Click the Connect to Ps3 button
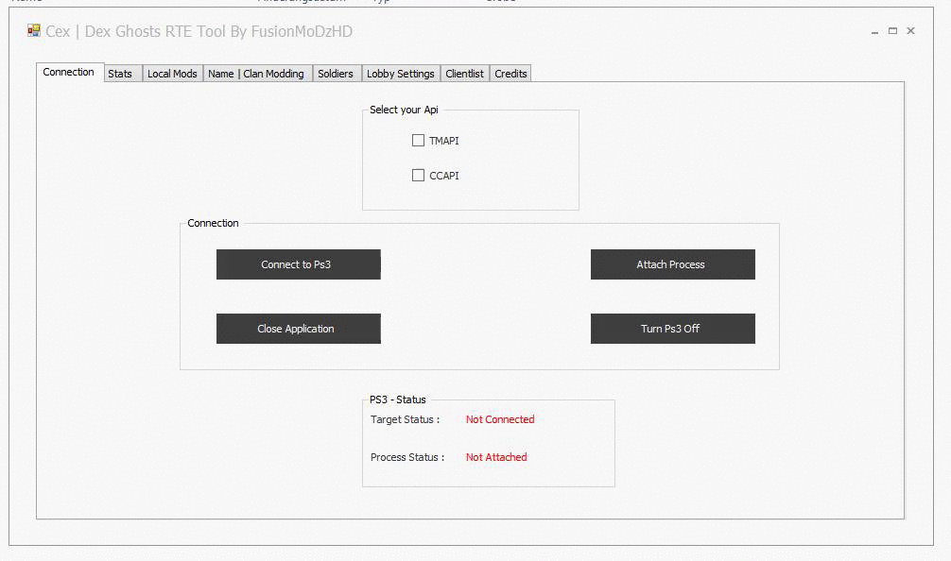Screen dimensions: 951x561 click(x=299, y=264)
